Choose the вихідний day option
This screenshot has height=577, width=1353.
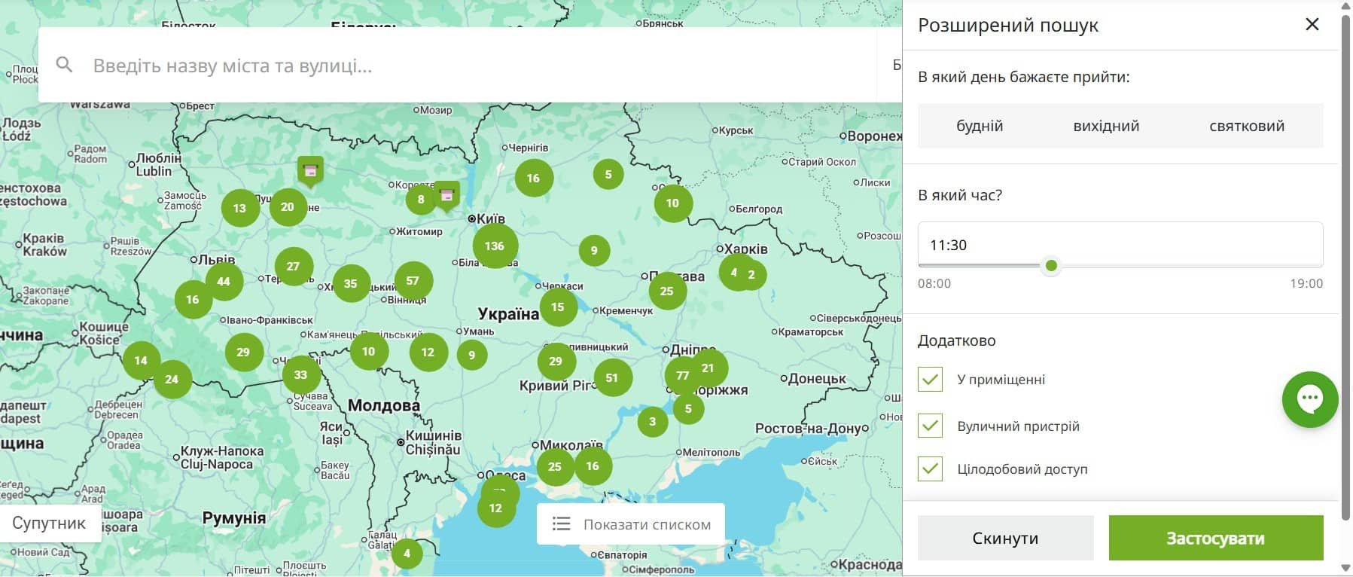pos(1106,126)
